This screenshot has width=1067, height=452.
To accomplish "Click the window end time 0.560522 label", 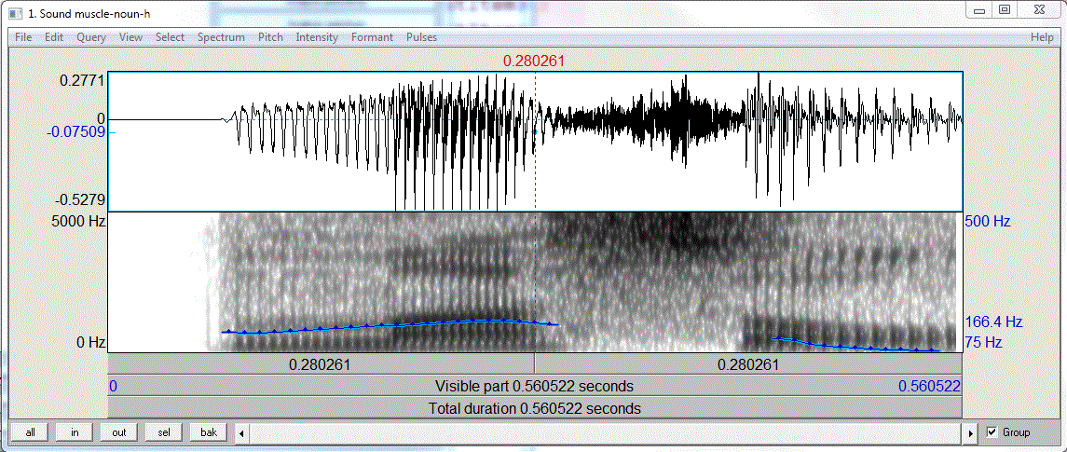I will click(929, 387).
